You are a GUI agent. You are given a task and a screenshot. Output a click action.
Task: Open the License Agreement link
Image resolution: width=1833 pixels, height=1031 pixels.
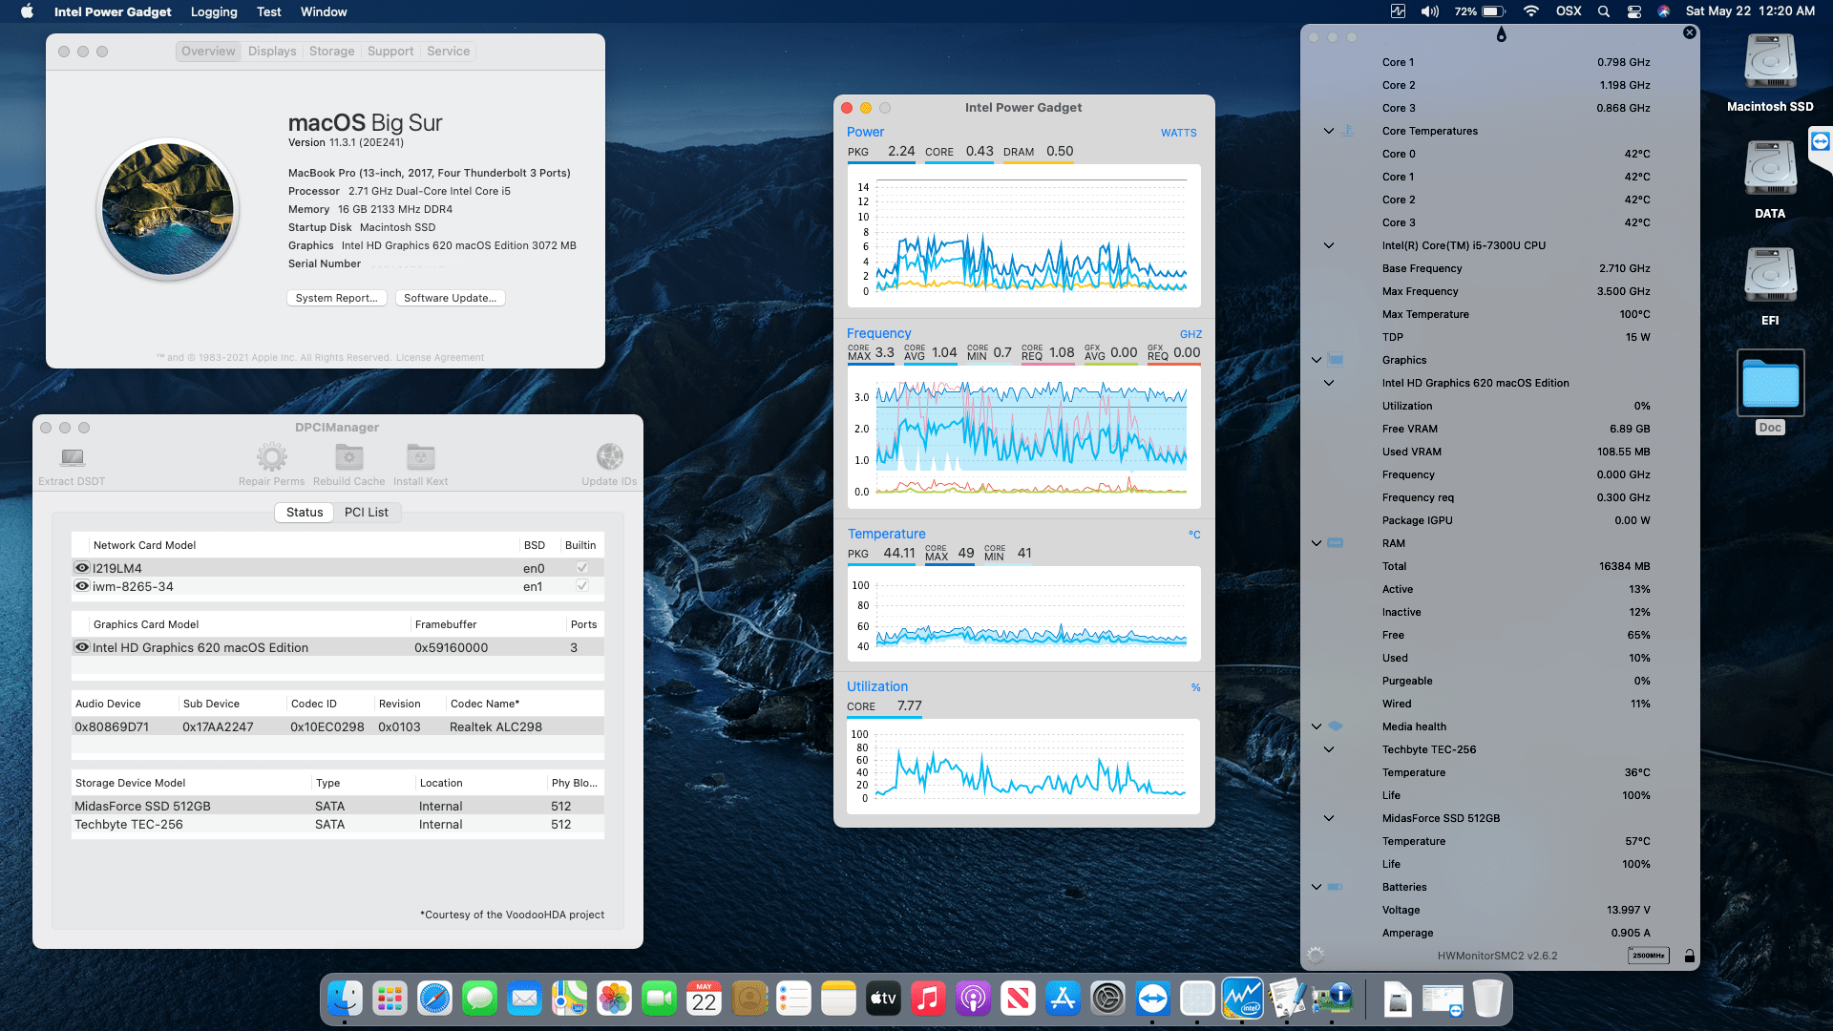[440, 358]
